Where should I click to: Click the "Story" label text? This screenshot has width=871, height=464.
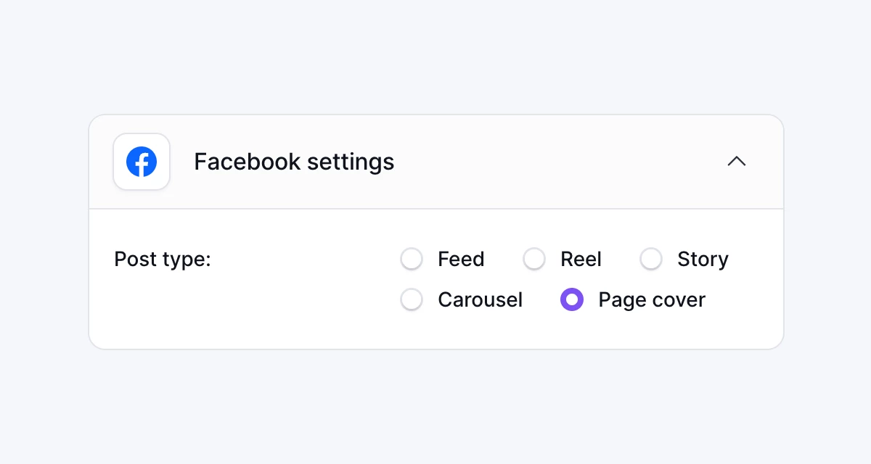coord(703,259)
